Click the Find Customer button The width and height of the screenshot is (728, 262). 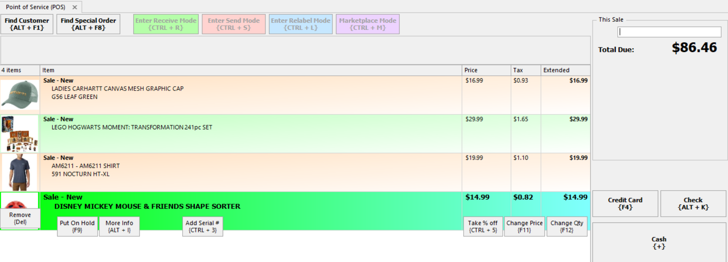pos(27,24)
